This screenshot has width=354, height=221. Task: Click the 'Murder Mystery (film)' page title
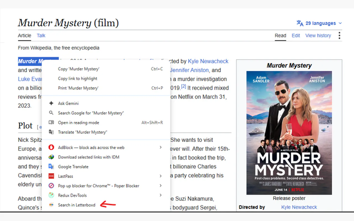68,23
